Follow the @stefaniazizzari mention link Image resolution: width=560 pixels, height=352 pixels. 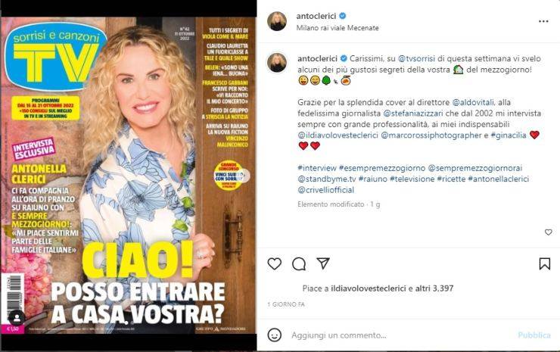click(x=413, y=114)
